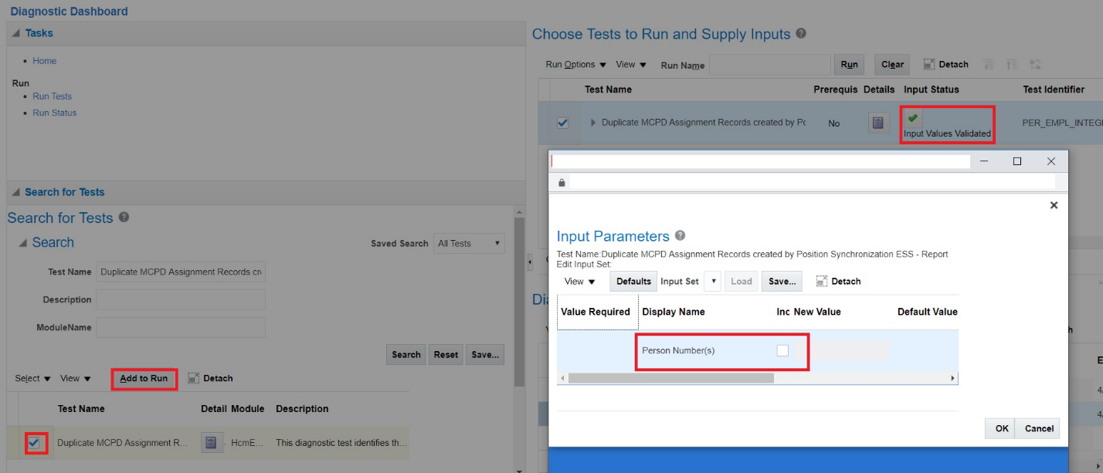The image size is (1103, 473).
Task: Click Save... button in Input Parameters dialog
Action: coord(782,282)
